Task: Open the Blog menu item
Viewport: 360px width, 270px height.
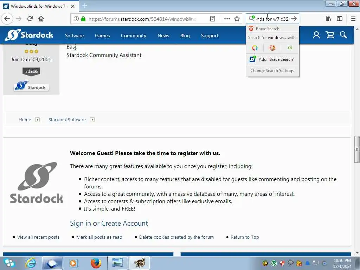Action: pyautogui.click(x=185, y=36)
